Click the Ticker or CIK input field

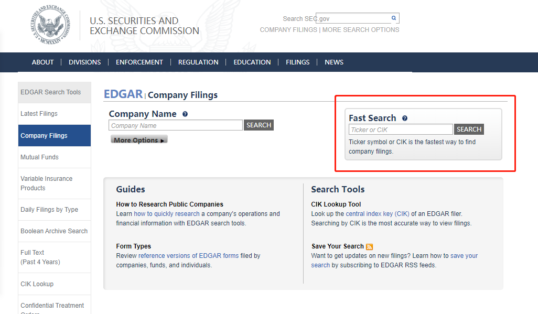click(401, 129)
